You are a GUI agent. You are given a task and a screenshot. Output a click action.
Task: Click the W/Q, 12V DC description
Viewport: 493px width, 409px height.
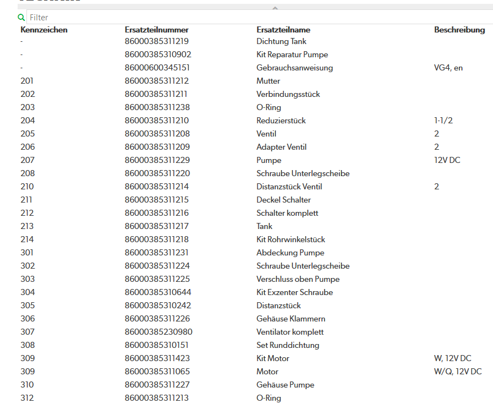pos(458,371)
